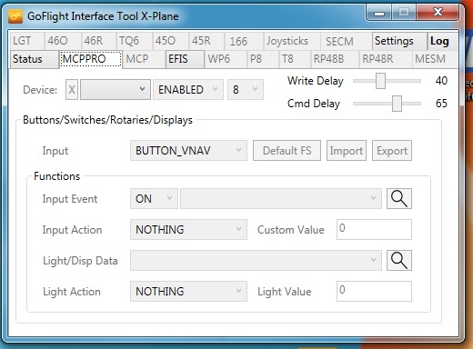Click the Cmd Delay slider handle
The height and width of the screenshot is (349, 473).
point(397,104)
